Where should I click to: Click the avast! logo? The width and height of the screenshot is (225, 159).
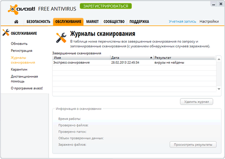[x=21, y=9]
